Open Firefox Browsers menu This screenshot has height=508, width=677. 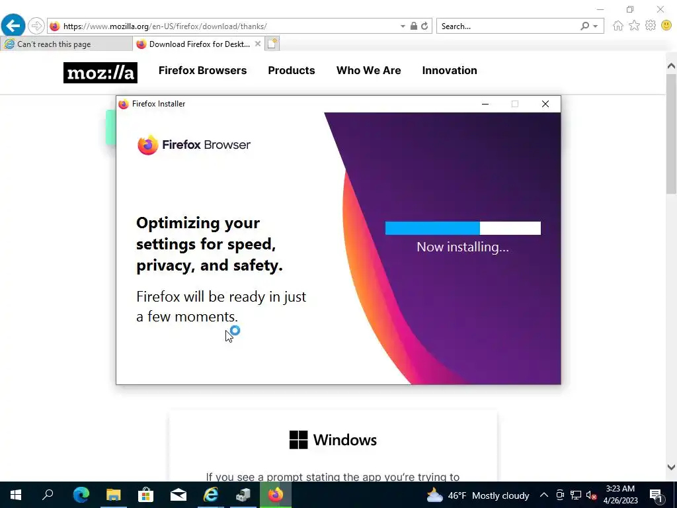point(202,70)
